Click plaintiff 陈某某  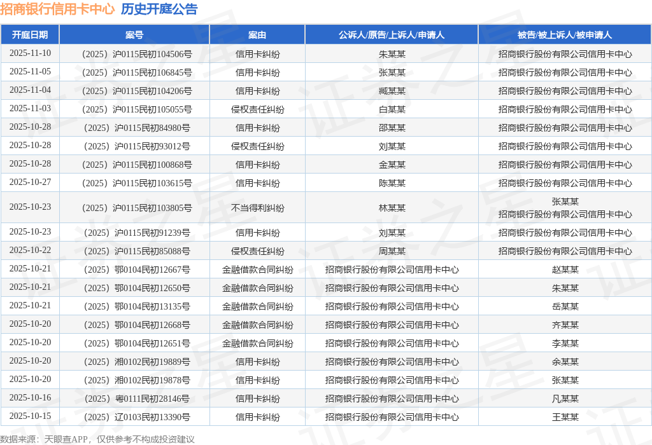pos(392,183)
